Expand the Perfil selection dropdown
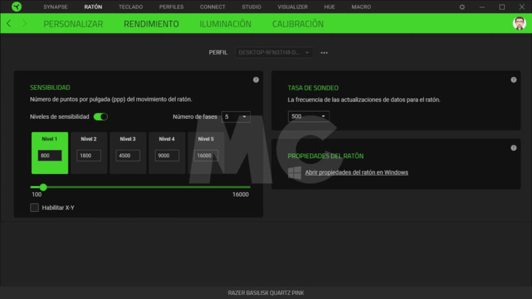Viewport: 532px width, 299px height. click(273, 52)
